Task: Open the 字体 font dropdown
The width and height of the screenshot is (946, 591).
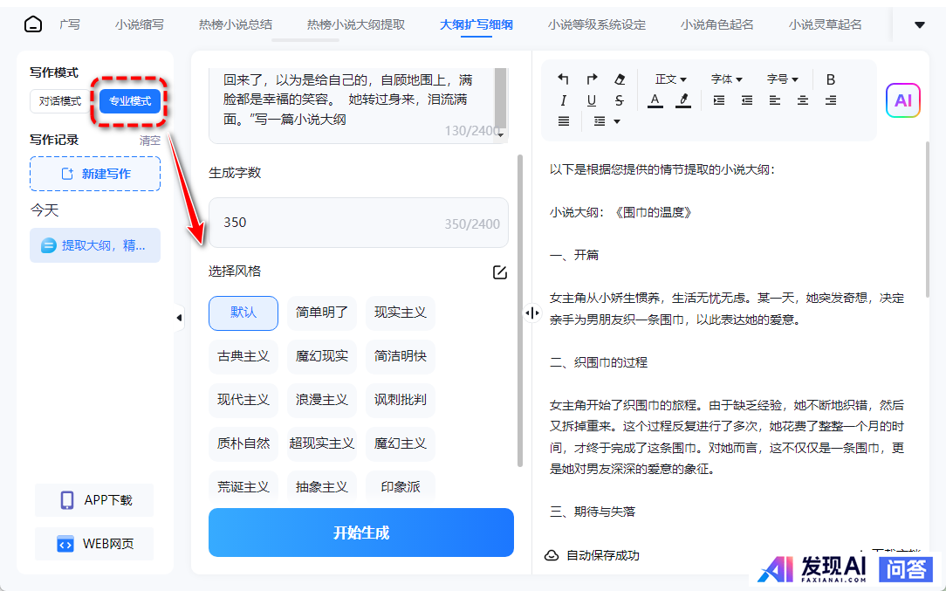Action: pos(726,79)
